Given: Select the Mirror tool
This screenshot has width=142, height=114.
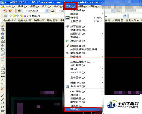Looking at the screenshot, I should pyautogui.click(x=3, y=33).
